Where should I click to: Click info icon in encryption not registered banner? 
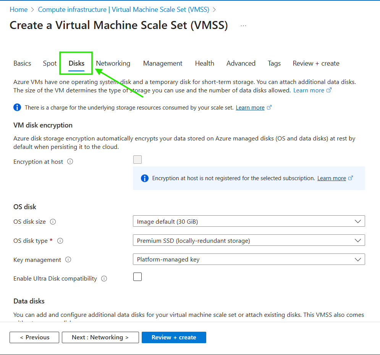click(144, 178)
